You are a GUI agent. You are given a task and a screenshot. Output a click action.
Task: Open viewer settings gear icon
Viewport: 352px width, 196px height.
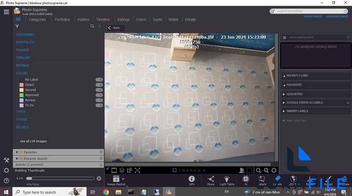tap(274, 171)
